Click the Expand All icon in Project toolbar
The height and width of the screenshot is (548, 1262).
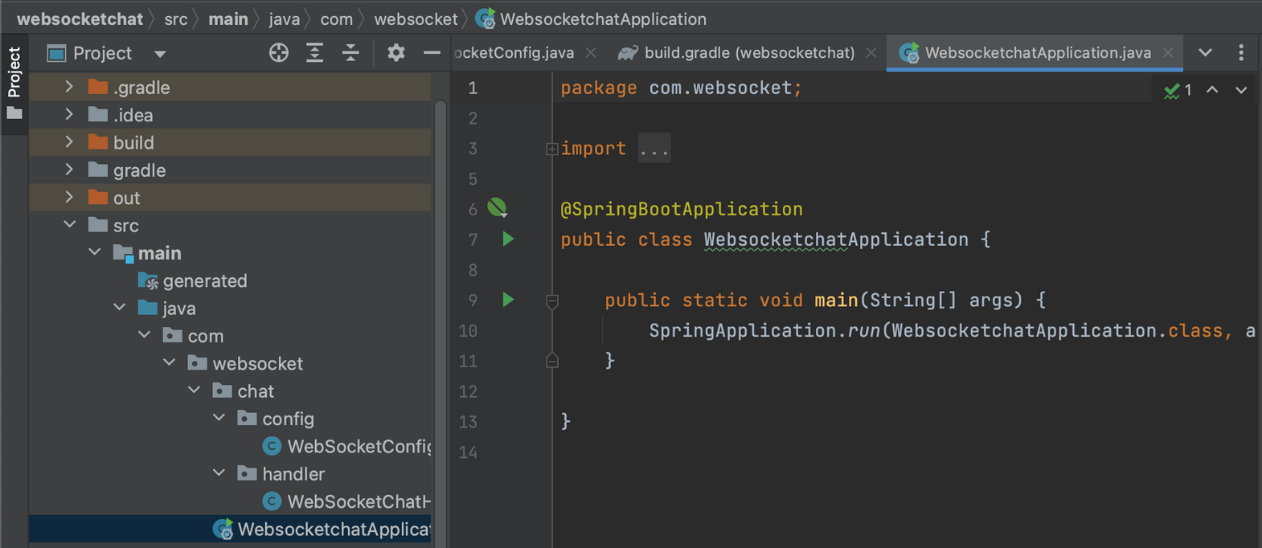point(315,53)
